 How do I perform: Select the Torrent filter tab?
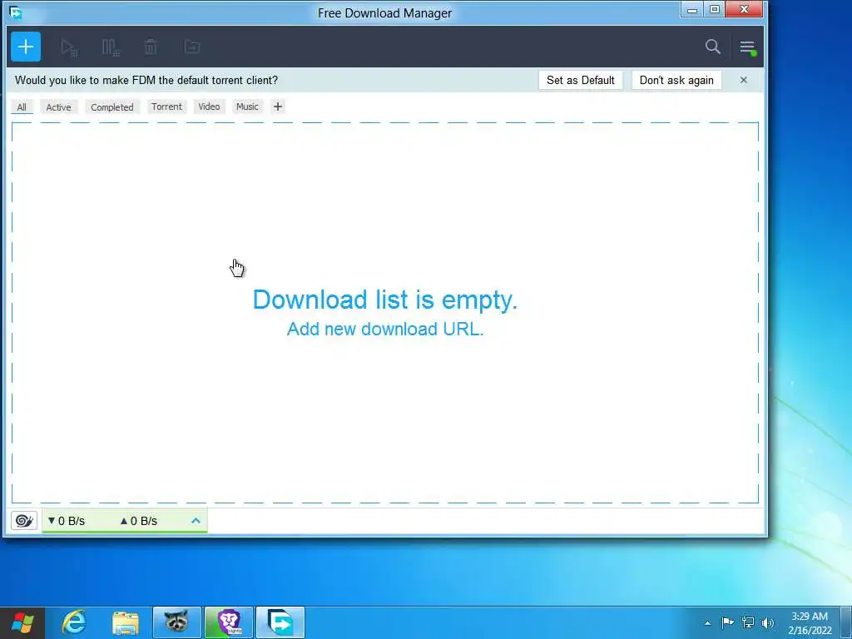click(166, 106)
